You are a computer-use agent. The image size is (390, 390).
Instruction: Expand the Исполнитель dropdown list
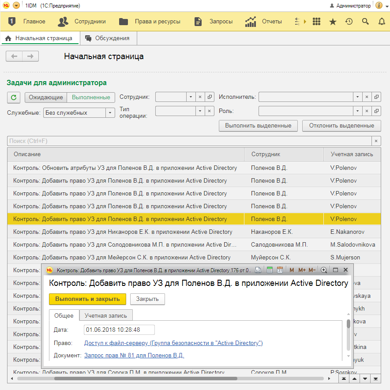pyautogui.click(x=357, y=97)
